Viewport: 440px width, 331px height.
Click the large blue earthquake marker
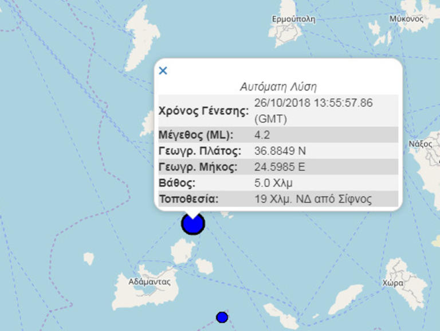click(193, 224)
